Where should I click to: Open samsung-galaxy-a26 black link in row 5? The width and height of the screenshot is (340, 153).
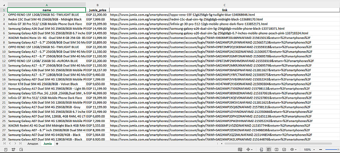[x=197, y=29]
